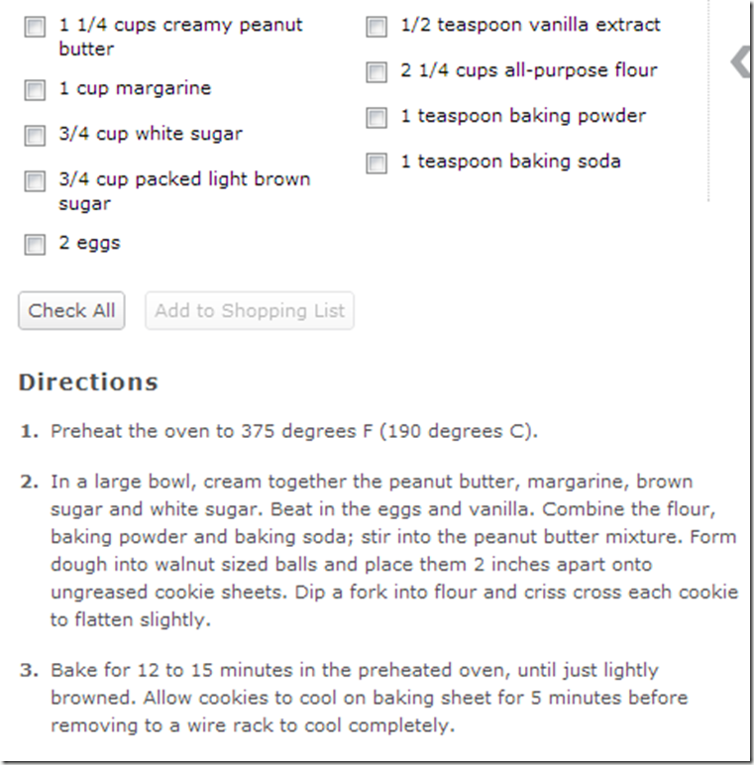Select the all-purpose flour checkbox
The height and width of the screenshot is (765, 754).
[377, 72]
